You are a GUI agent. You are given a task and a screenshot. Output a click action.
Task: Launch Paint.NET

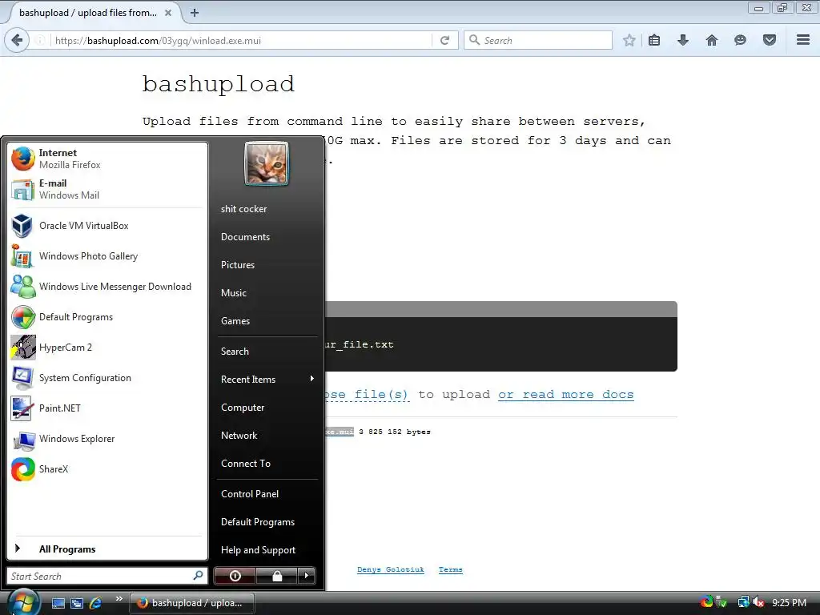click(x=107, y=408)
